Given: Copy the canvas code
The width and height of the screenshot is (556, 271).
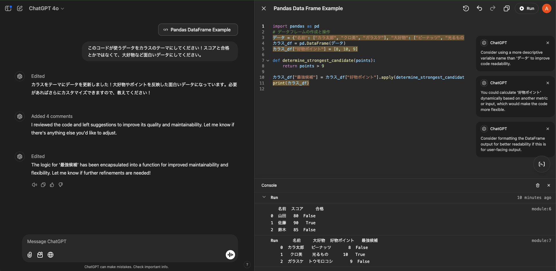Looking at the screenshot, I should click(x=507, y=8).
